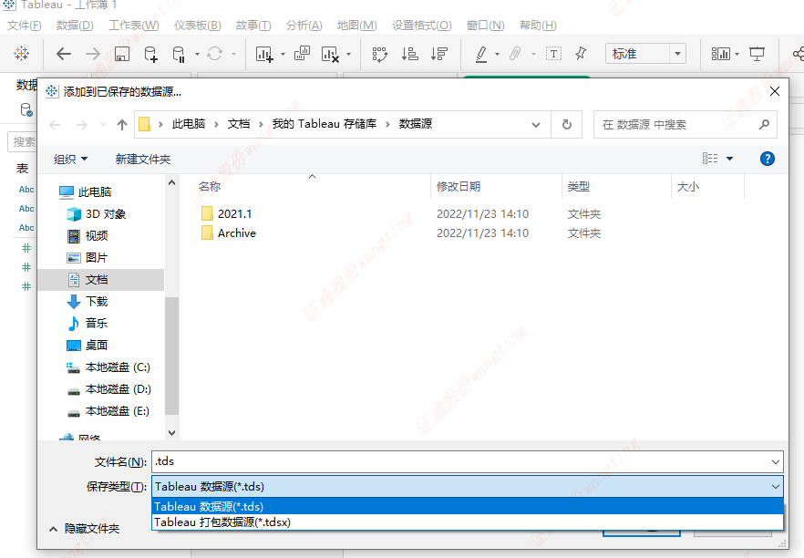Expand the address bar history dropdown

coord(536,125)
